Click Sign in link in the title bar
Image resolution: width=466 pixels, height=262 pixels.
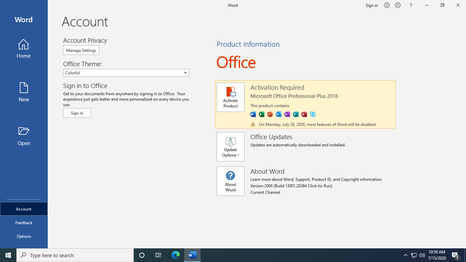coord(372,5)
